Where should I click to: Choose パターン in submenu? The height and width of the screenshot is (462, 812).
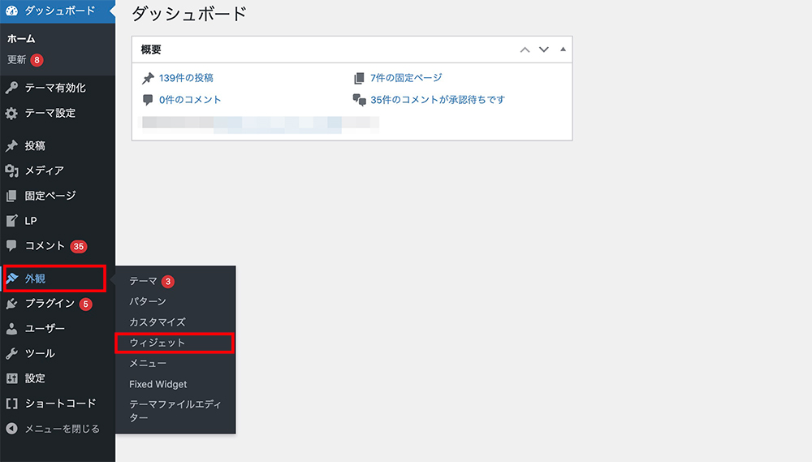click(148, 301)
